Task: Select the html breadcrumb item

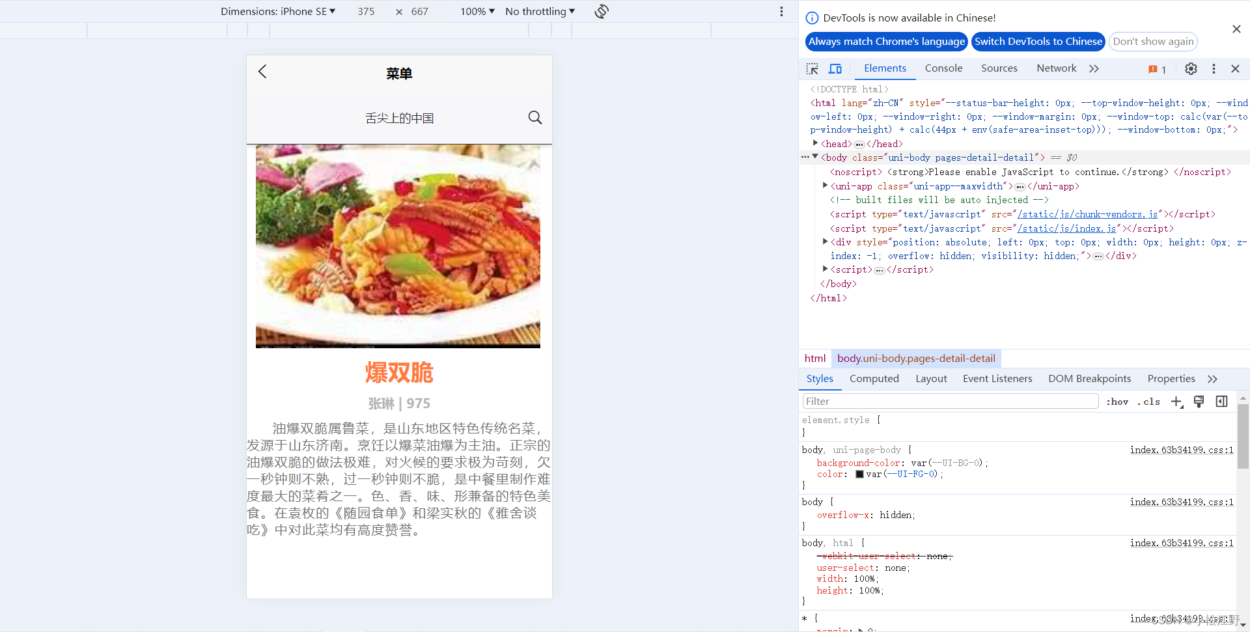Action: tap(815, 359)
